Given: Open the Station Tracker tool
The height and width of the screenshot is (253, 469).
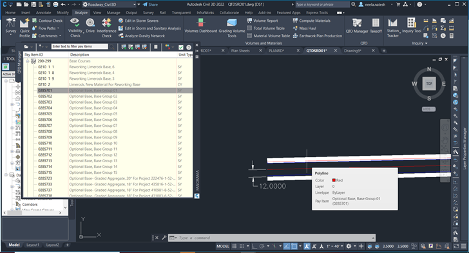Looking at the screenshot, I should pos(393,28).
